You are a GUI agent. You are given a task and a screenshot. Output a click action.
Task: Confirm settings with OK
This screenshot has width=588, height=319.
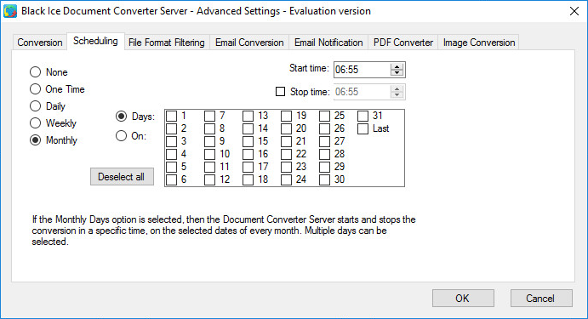(x=463, y=299)
